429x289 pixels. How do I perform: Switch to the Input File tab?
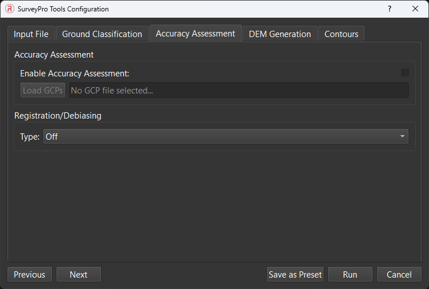(31, 34)
